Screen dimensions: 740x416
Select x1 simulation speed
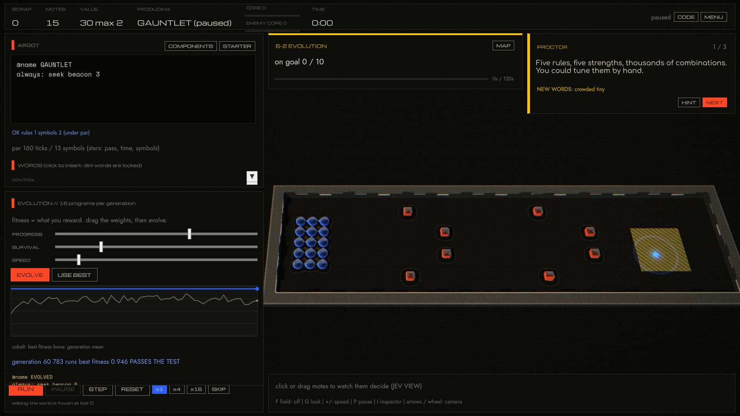tap(160, 390)
